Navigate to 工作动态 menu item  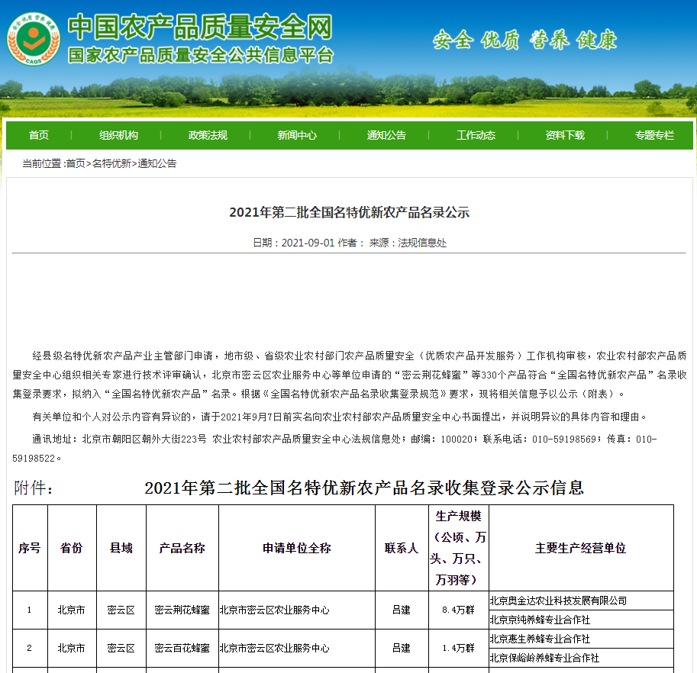(476, 135)
